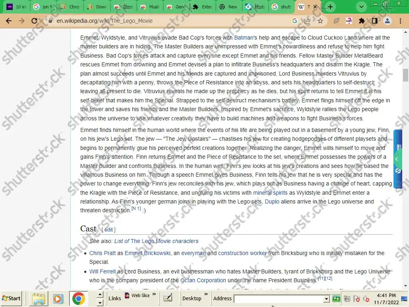Click the page scroll-up arrow

[406, 32]
